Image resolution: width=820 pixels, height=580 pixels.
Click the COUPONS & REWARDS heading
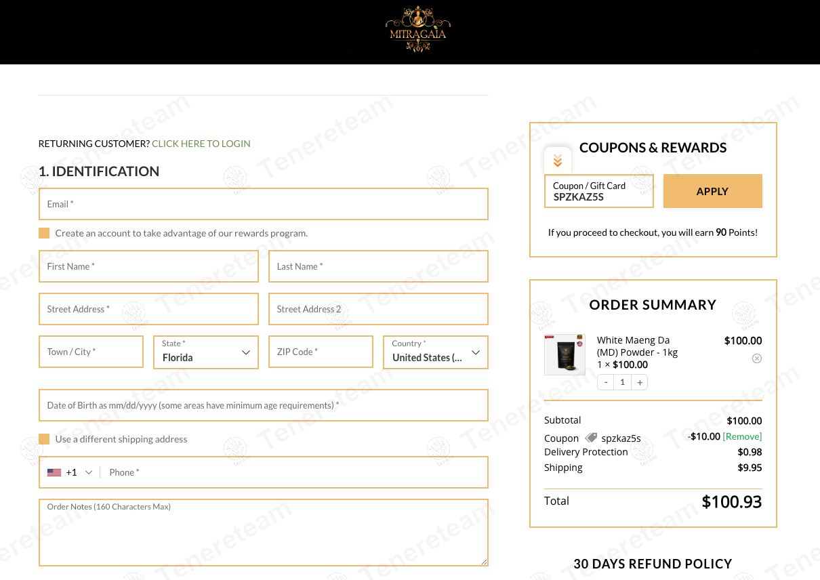(x=653, y=148)
